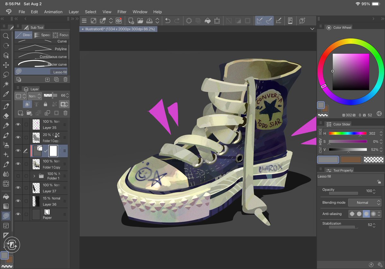This screenshot has height=269, width=385.
Task: Select the Frame border tool
Action: pyautogui.click(x=6, y=226)
